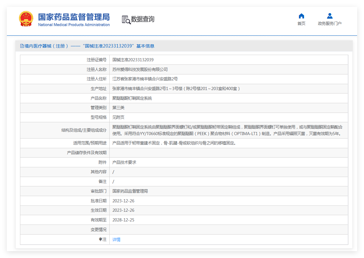
Task: Click the national emblem logo
Action: pos(26,19)
